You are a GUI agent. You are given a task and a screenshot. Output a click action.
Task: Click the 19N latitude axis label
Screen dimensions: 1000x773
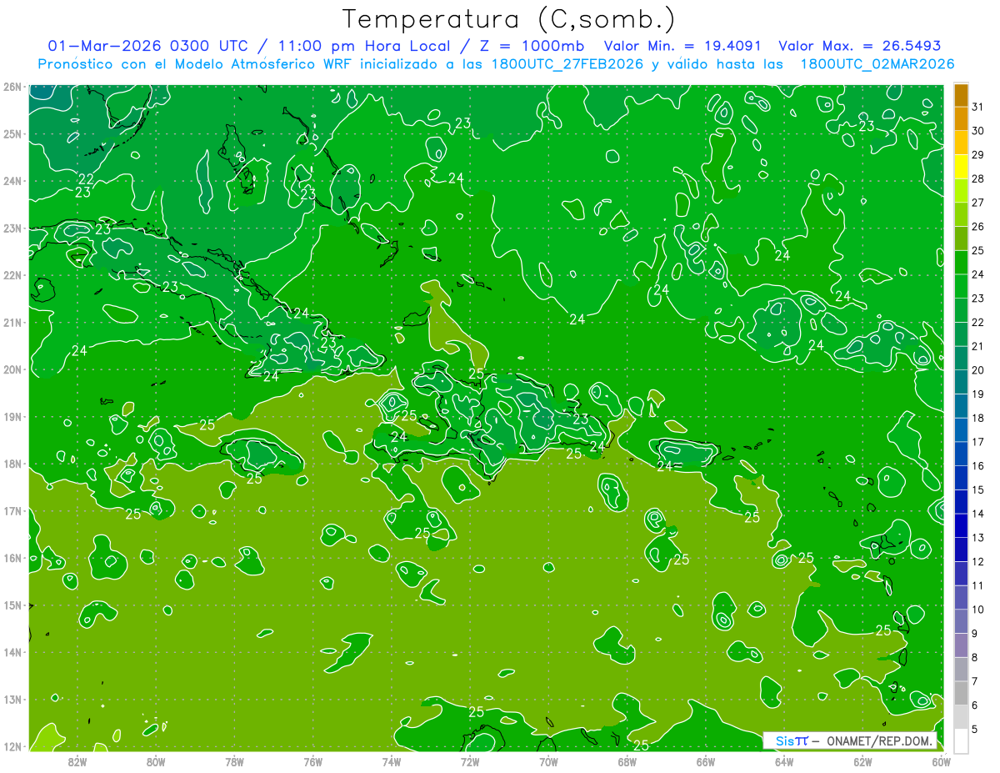[x=12, y=417]
